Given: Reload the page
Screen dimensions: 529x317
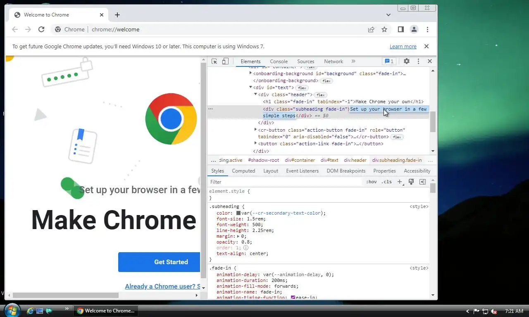Looking at the screenshot, I should (x=41, y=29).
